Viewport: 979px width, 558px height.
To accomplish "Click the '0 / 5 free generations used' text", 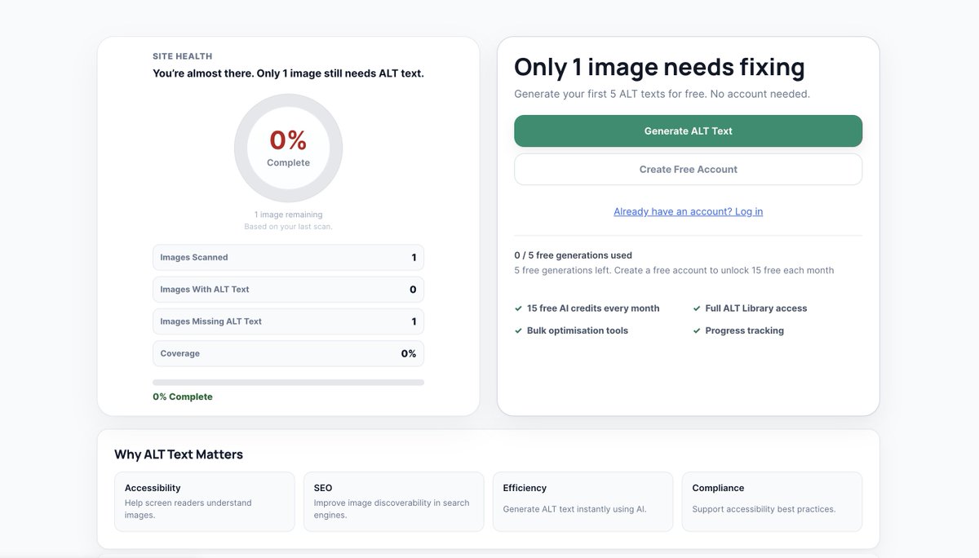I will coord(573,255).
